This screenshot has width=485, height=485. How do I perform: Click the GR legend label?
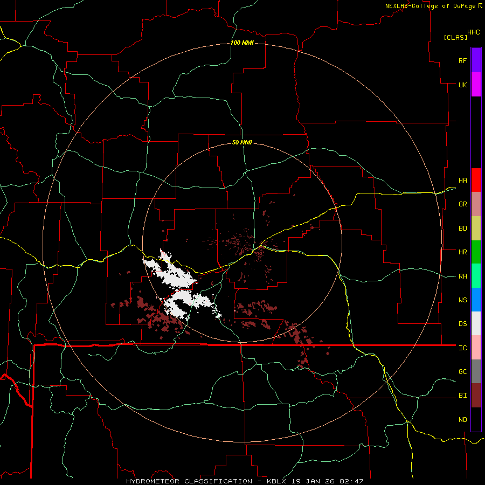pos(462,204)
